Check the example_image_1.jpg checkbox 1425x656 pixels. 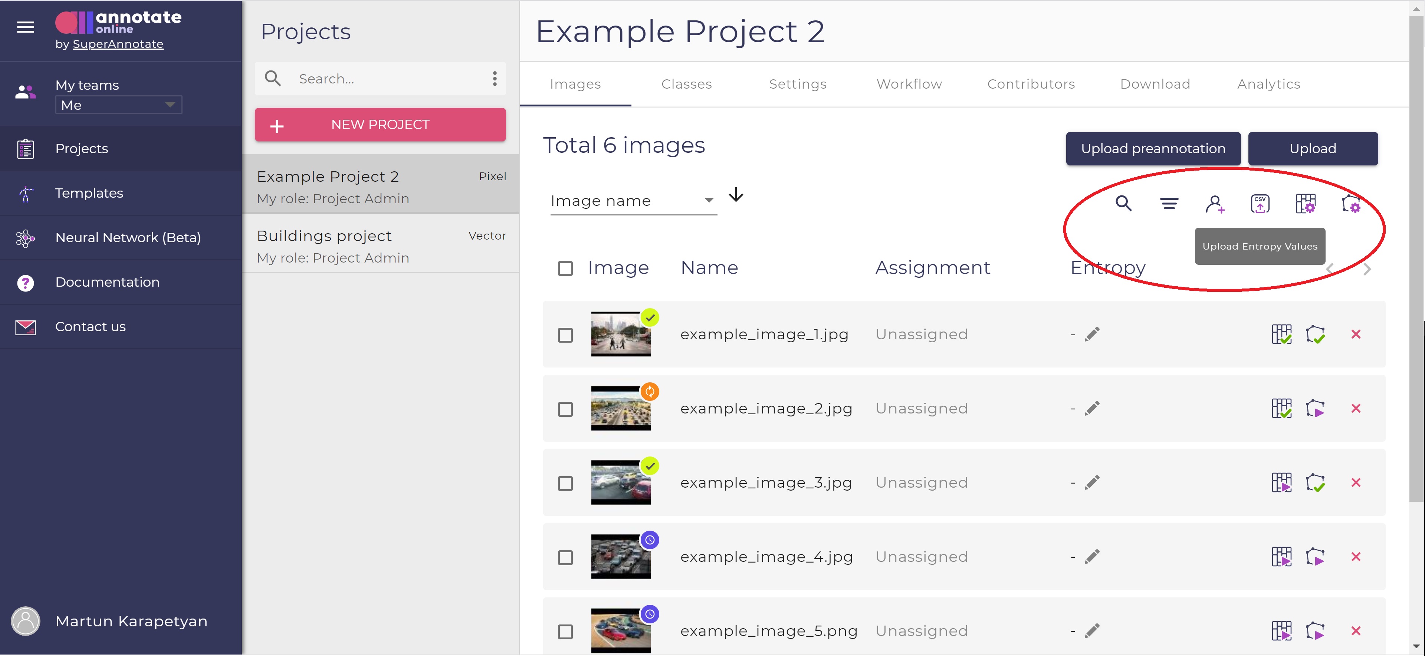(x=565, y=335)
